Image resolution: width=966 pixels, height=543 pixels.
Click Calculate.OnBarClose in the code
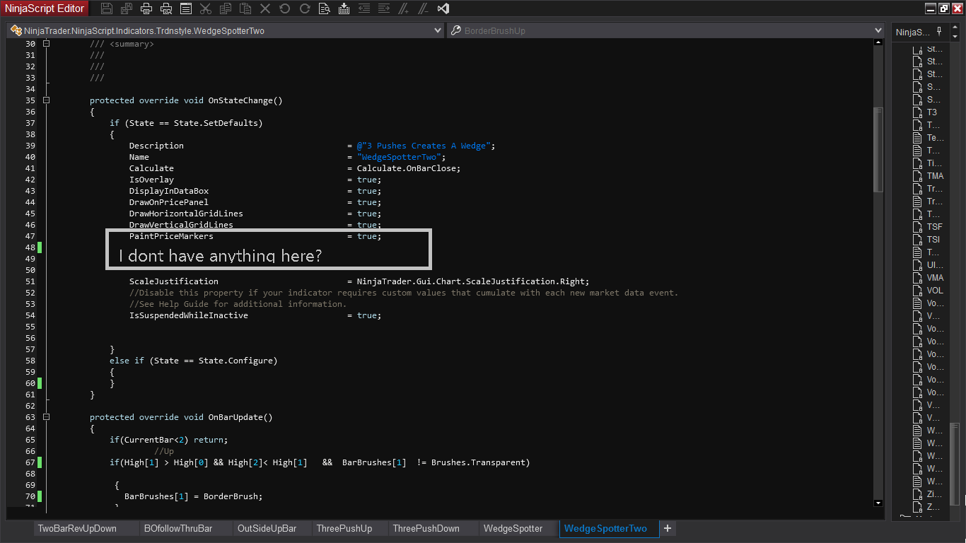408,168
